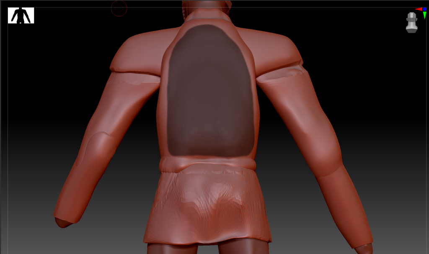The height and width of the screenshot is (254, 429).
Task: Click the silhouette thumbnail preview
Action: 21,15
